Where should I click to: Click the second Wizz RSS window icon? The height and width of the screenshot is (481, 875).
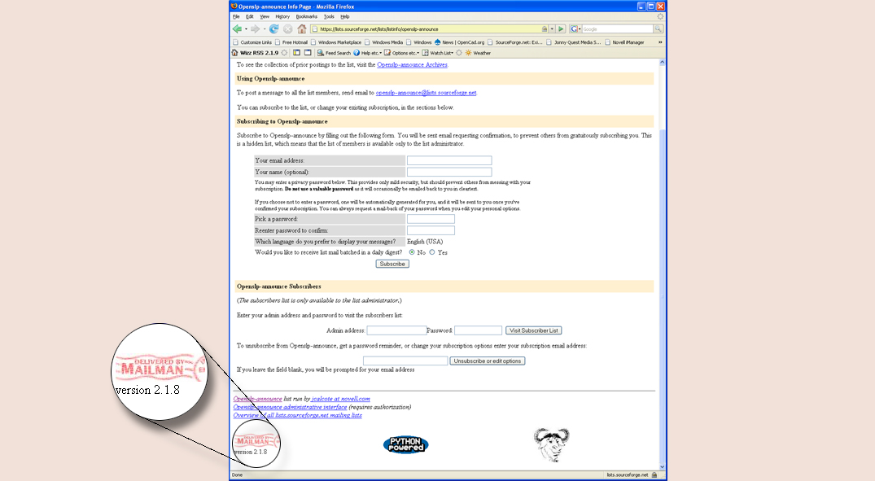click(x=308, y=53)
